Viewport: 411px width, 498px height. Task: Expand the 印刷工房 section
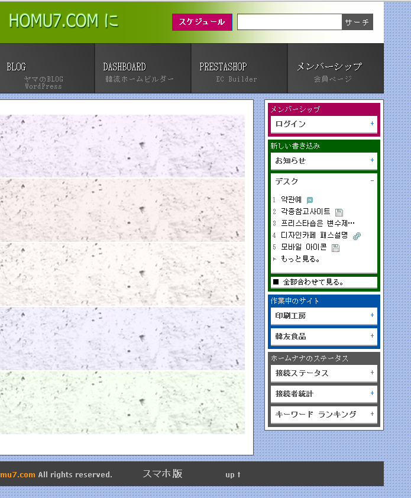tap(372, 315)
